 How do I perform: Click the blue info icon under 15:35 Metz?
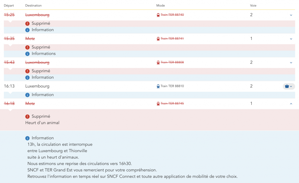[27, 54]
